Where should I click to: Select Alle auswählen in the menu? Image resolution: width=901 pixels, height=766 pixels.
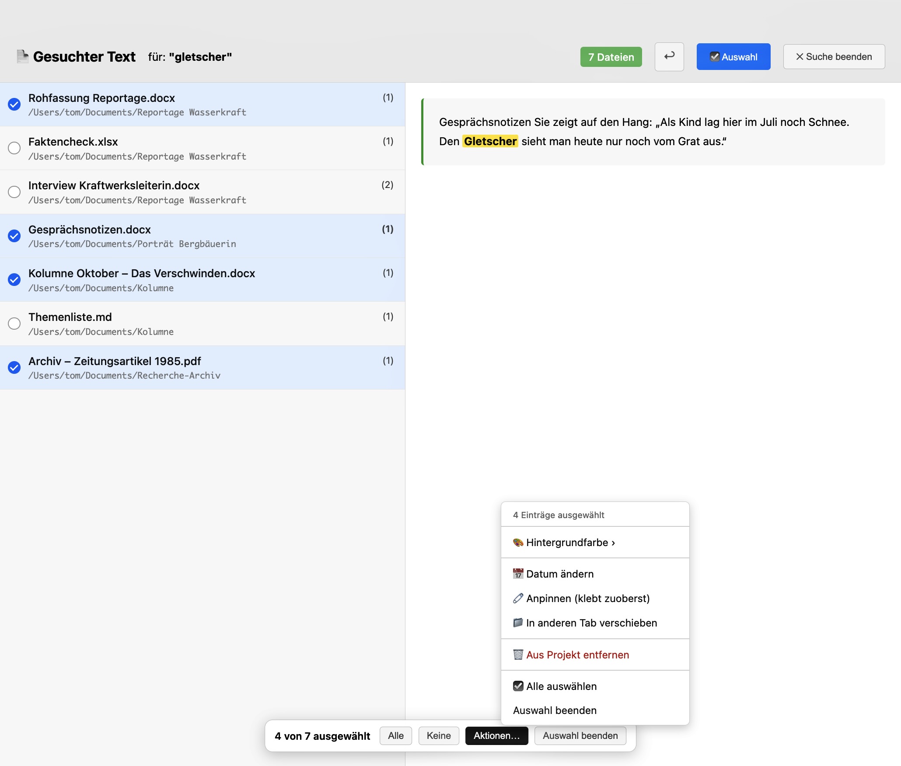click(x=595, y=686)
